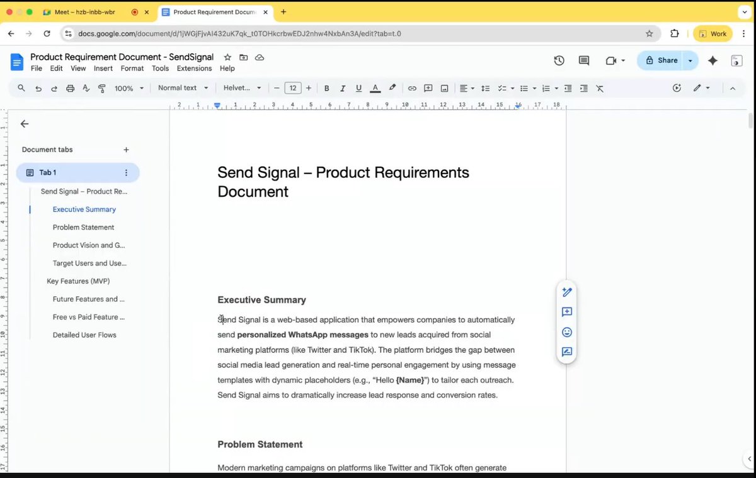
Task: Open the Edit menu
Action: [56, 69]
